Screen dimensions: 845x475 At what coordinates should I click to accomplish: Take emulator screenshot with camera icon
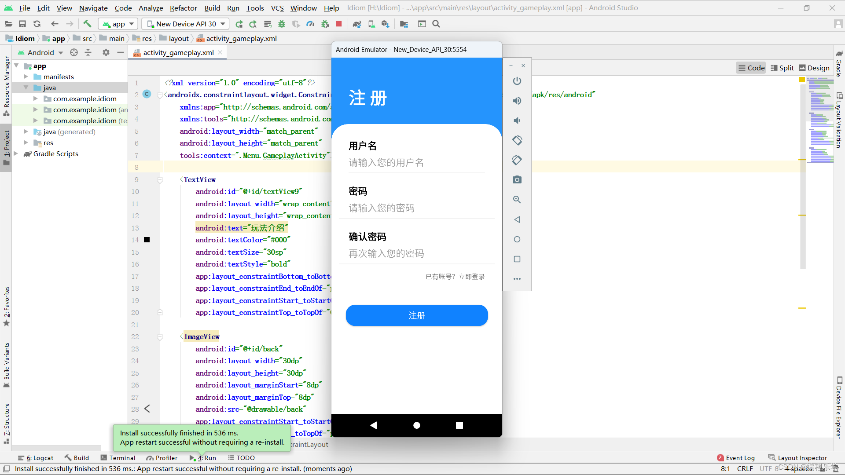pos(517,180)
